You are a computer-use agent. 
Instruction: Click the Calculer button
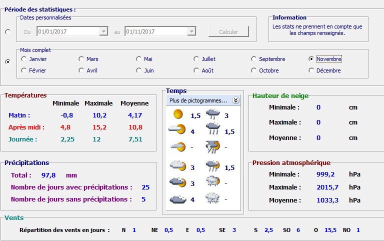coord(228,32)
